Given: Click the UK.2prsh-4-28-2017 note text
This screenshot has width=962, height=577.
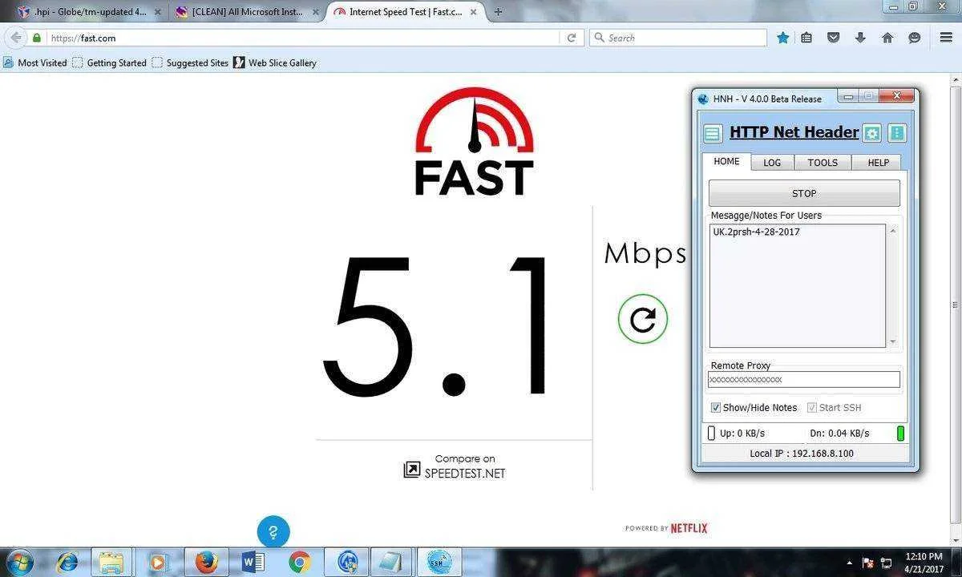Looking at the screenshot, I should 756,232.
